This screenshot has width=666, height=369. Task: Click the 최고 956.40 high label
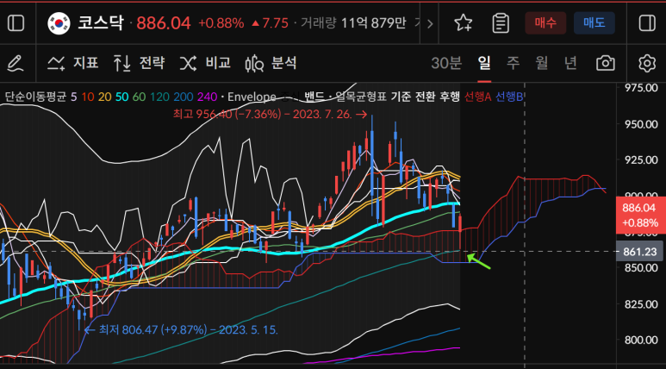click(x=270, y=114)
